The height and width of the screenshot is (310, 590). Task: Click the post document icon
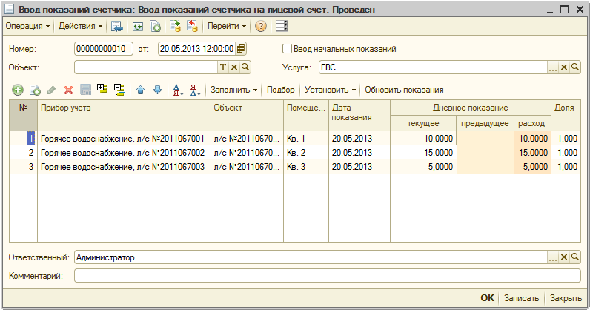175,26
